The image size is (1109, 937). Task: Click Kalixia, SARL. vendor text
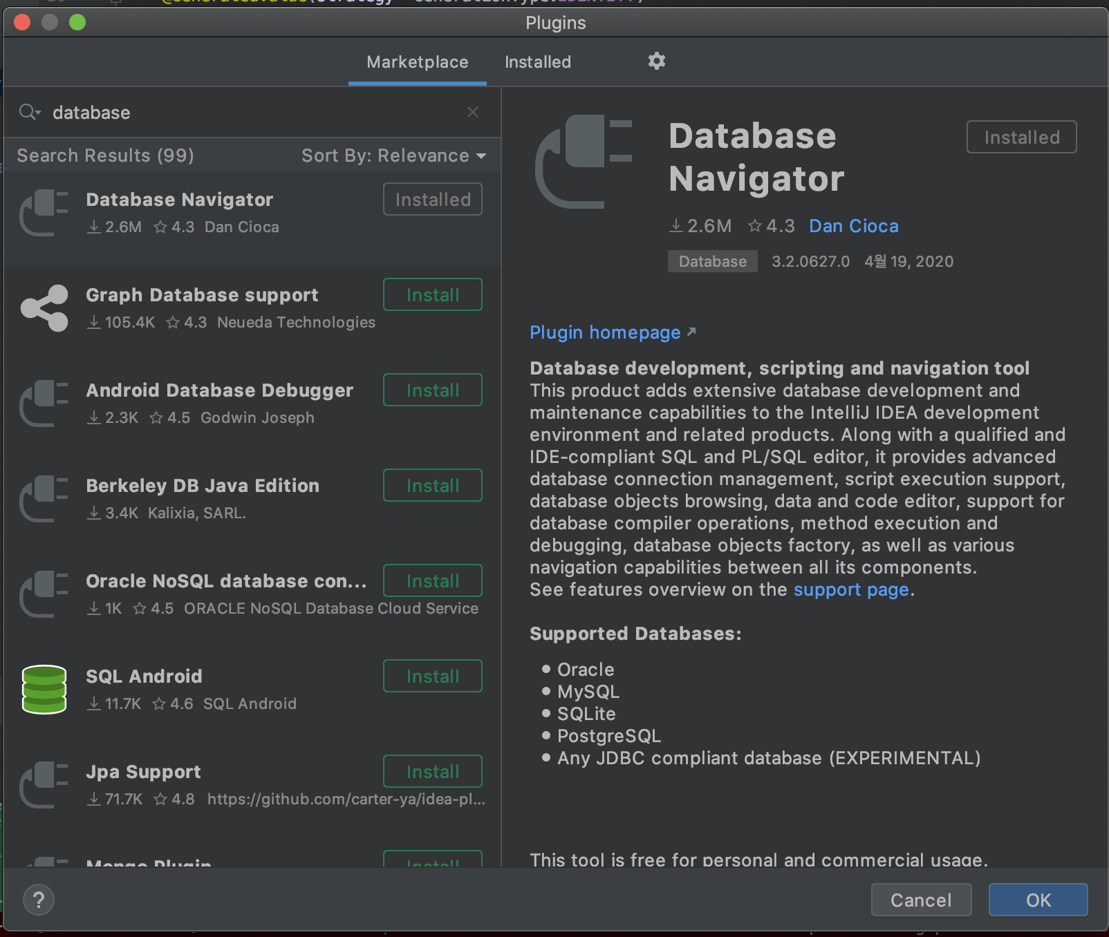point(197,513)
